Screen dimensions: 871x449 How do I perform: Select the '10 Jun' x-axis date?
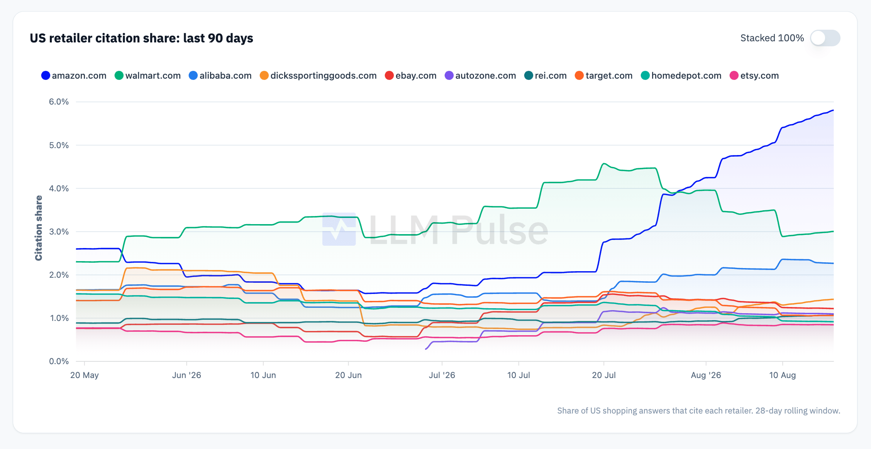[263, 375]
